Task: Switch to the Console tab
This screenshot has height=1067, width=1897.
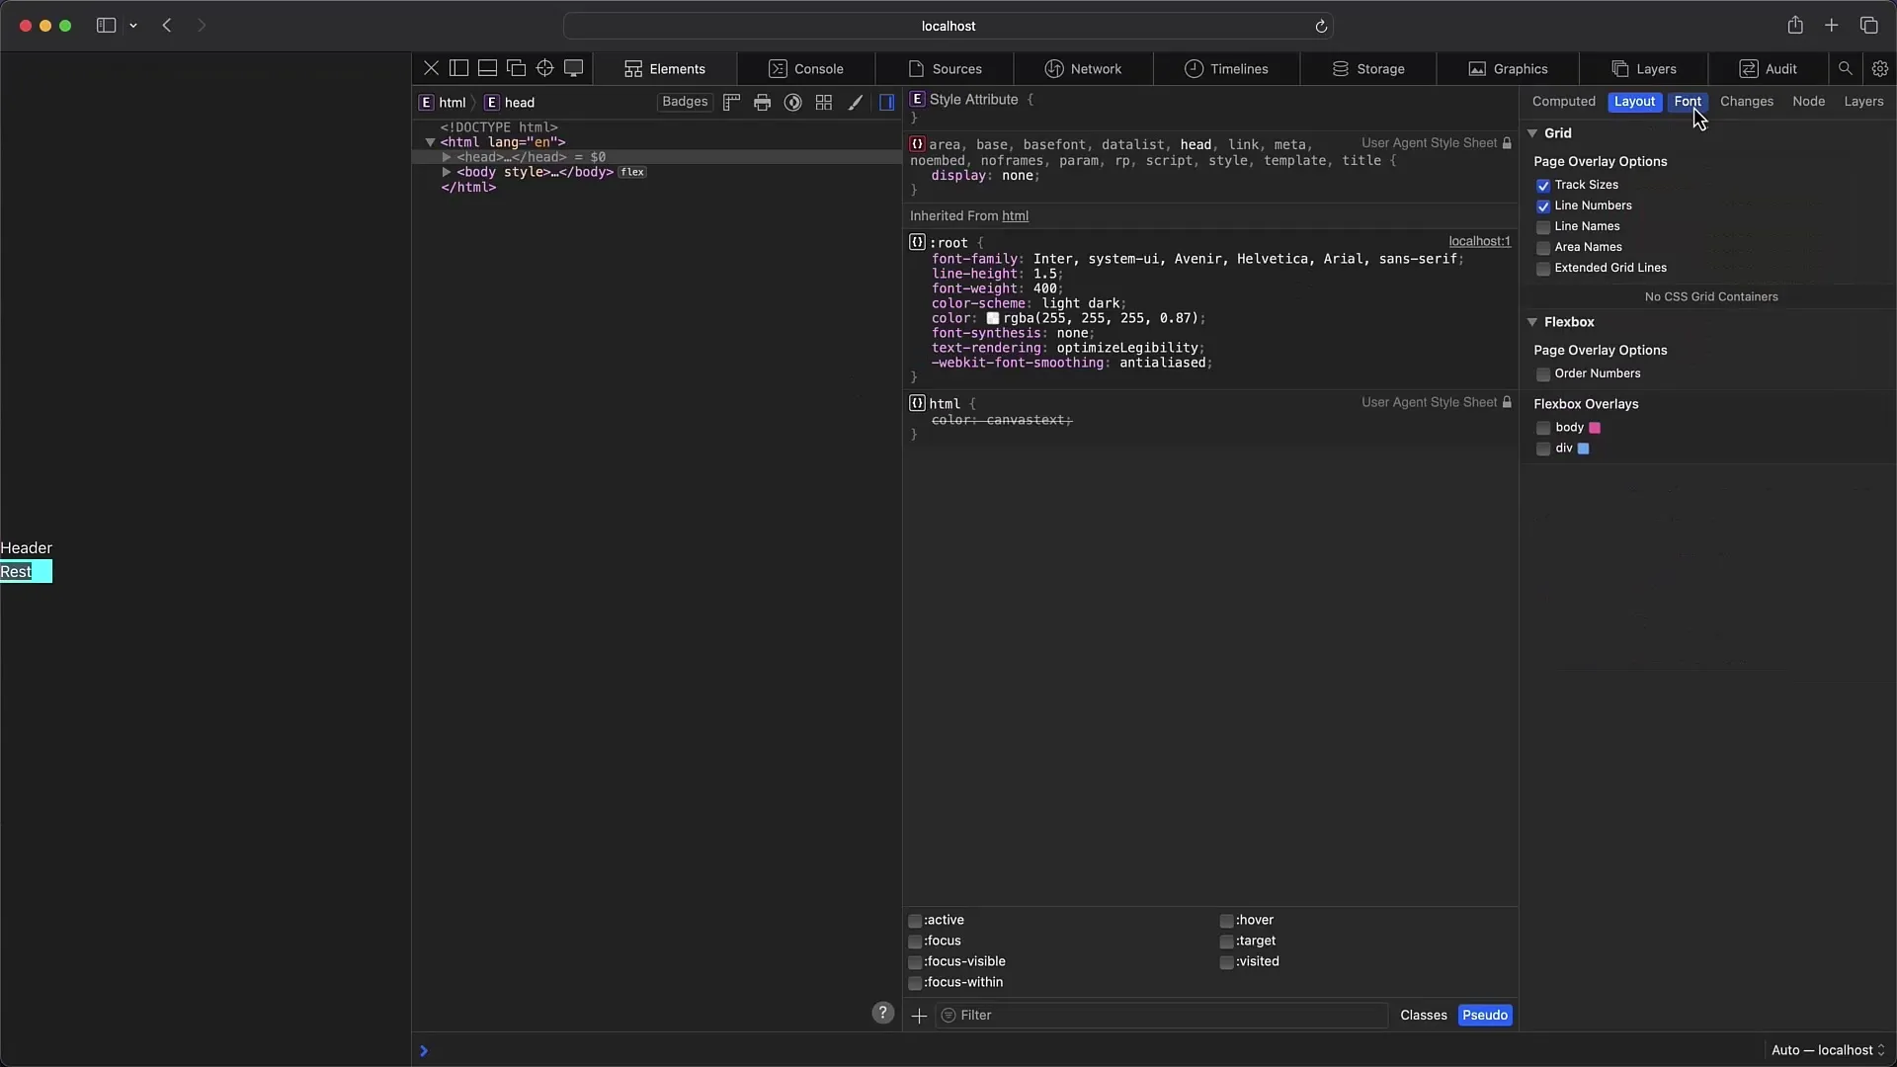Action: point(806,68)
